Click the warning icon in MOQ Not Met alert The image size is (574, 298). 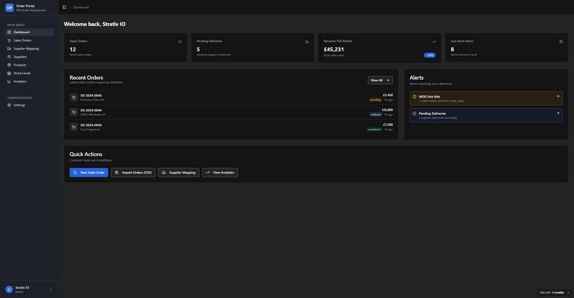[414, 97]
